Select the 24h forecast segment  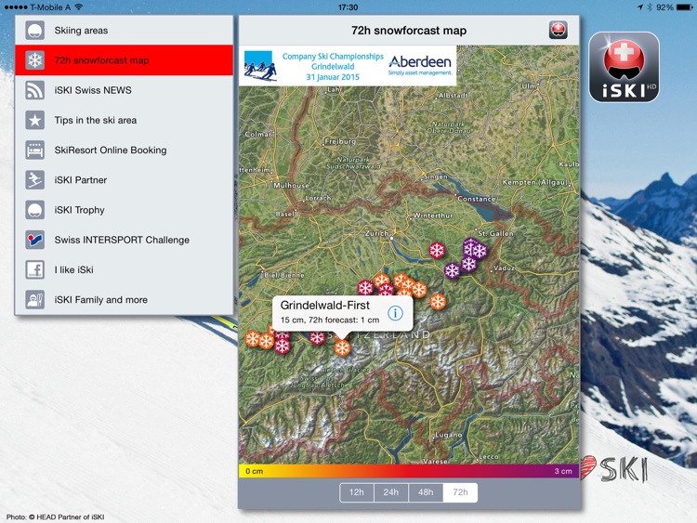pos(391,492)
